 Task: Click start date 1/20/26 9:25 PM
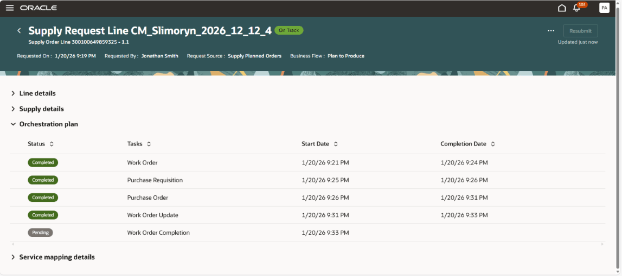[325, 180]
